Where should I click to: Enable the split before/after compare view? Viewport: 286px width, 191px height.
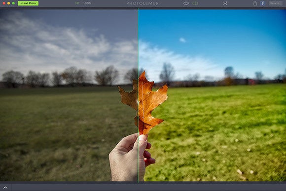pyautogui.click(x=195, y=3)
